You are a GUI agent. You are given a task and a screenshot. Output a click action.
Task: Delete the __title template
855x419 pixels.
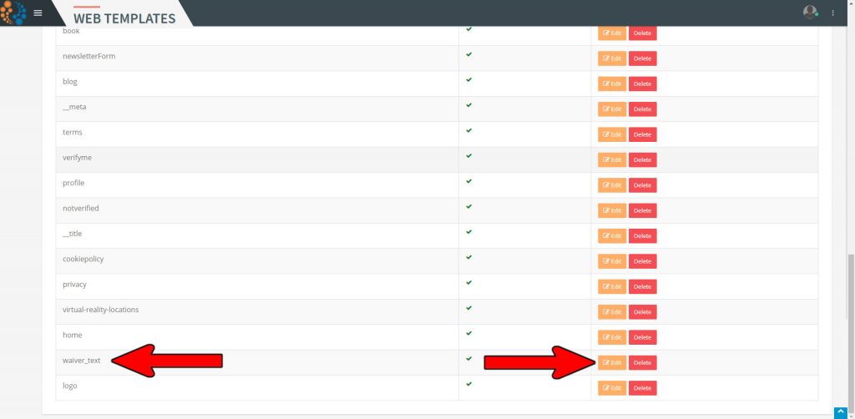tap(642, 236)
